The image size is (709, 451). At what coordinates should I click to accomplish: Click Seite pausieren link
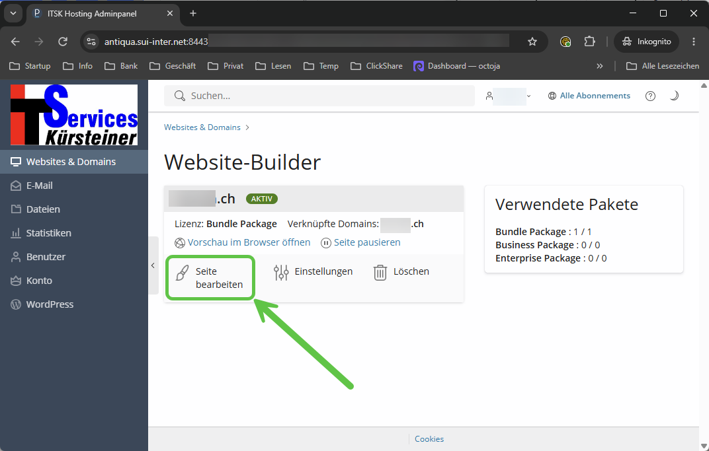tap(360, 242)
